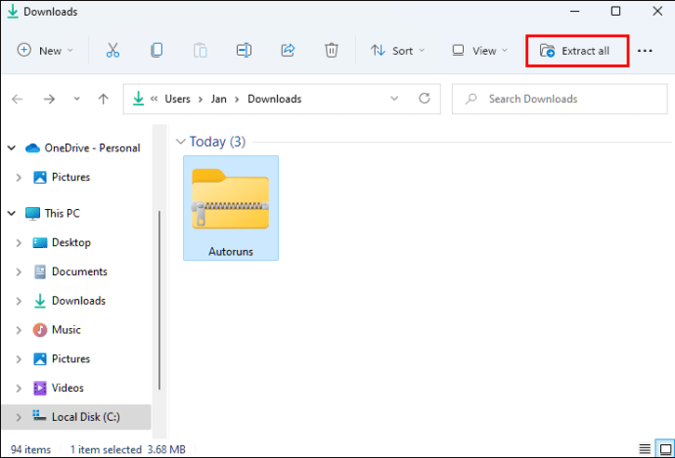Image resolution: width=675 pixels, height=458 pixels.
Task: Switch to details view in status bar
Action: (645, 448)
